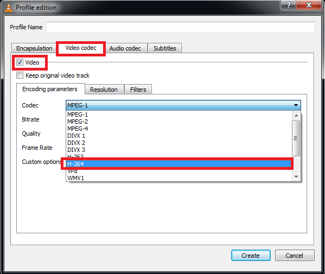The width and height of the screenshot is (325, 274).
Task: Click the Profile Name text field
Action: click(181, 27)
